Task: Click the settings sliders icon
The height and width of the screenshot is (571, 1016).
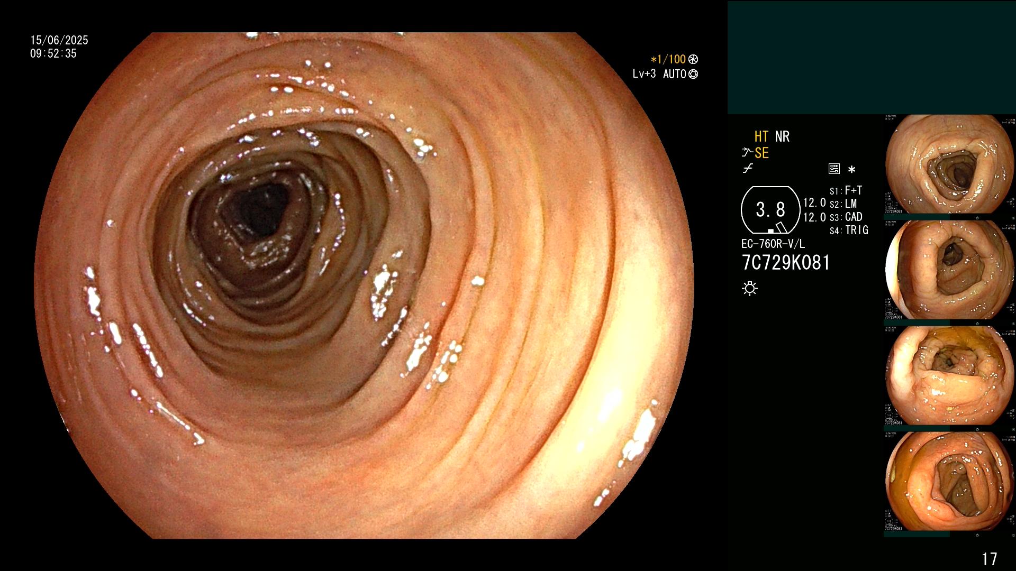Action: (x=834, y=169)
